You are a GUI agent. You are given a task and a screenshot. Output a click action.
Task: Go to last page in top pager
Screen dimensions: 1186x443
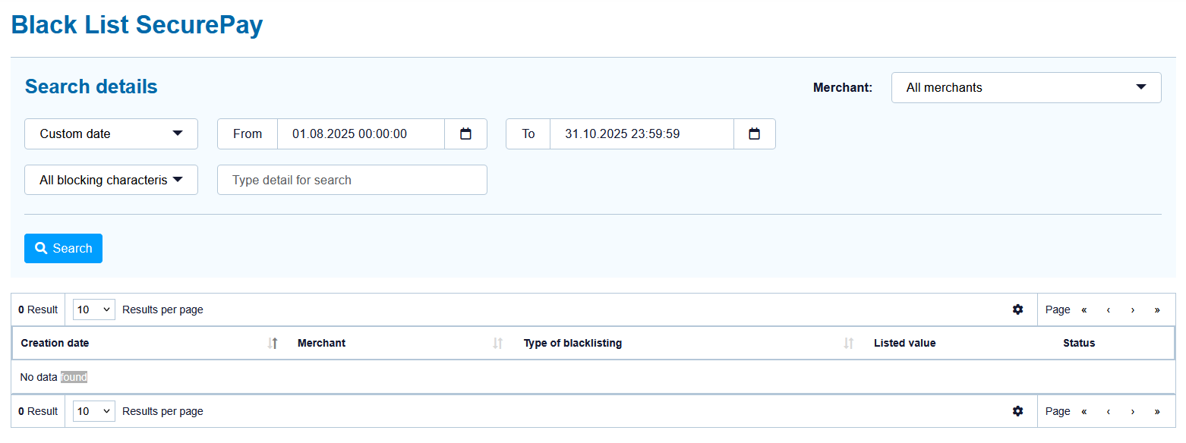coord(1156,309)
